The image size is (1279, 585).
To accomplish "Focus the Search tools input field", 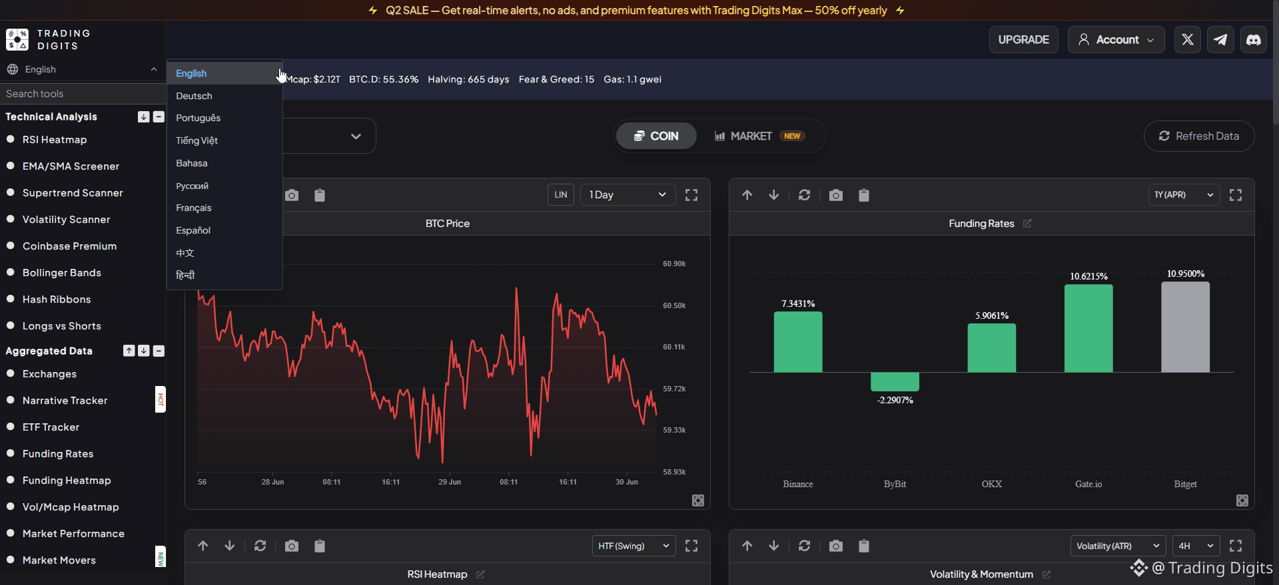I will [x=83, y=94].
